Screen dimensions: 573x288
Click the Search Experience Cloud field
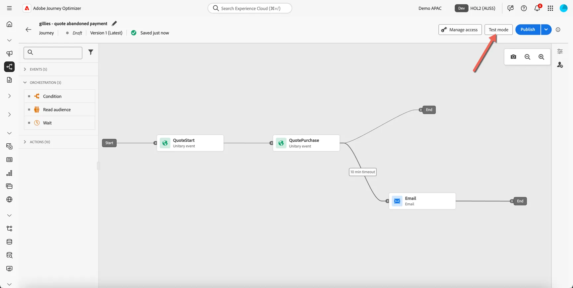click(250, 8)
